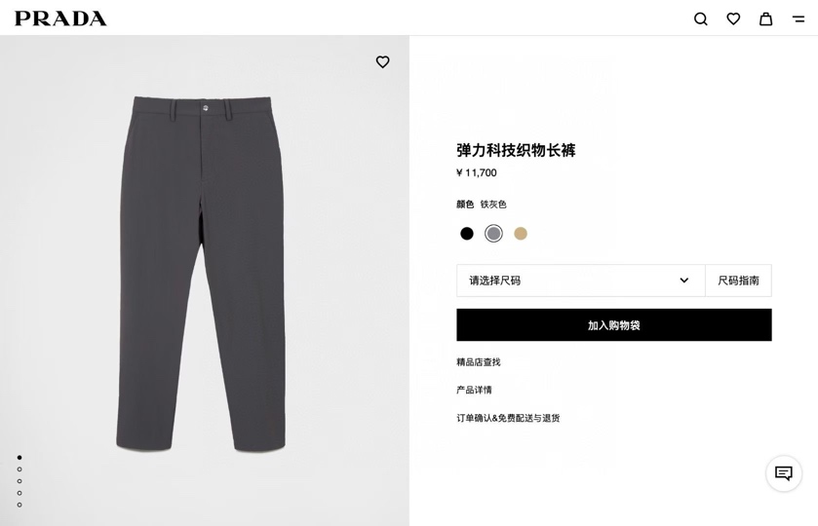Open the 尺码指南 size guide
Image resolution: width=818 pixels, height=526 pixels.
(738, 281)
